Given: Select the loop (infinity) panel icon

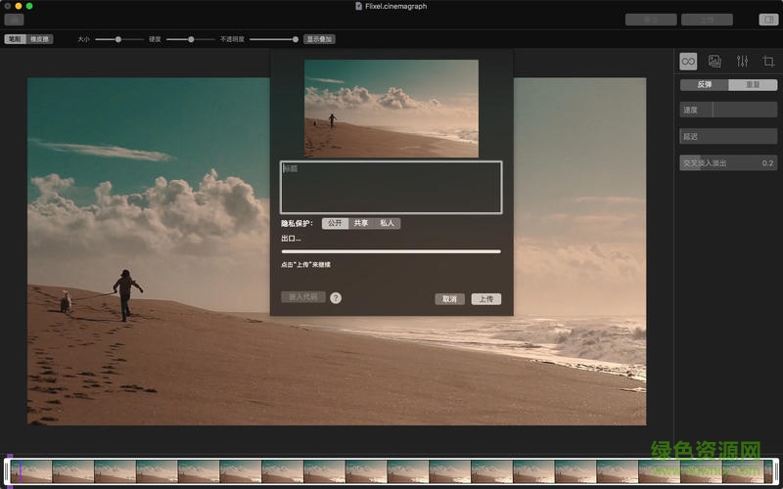Looking at the screenshot, I should coord(688,62).
